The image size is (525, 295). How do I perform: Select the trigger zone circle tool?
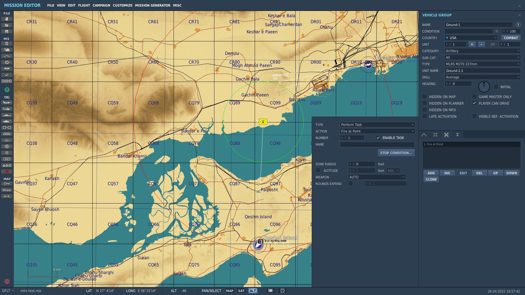(7, 146)
